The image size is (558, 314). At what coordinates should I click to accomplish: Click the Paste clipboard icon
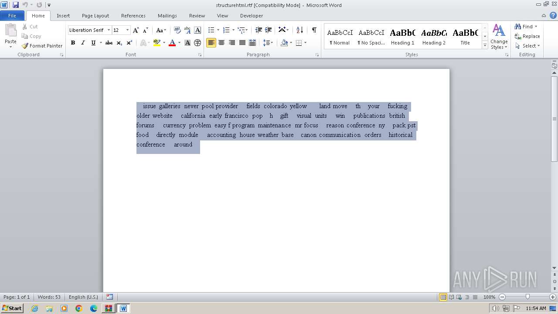[x=10, y=31]
